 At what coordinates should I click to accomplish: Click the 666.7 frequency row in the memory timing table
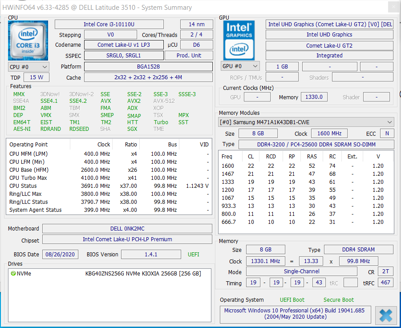306,222
